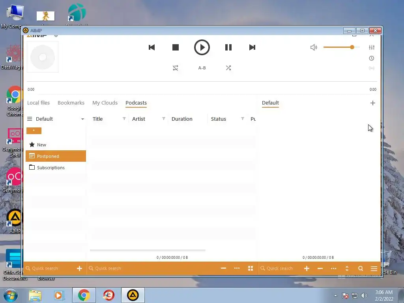The image size is (404, 303).
Task: Select the Podcasts tab
Action: 136,103
